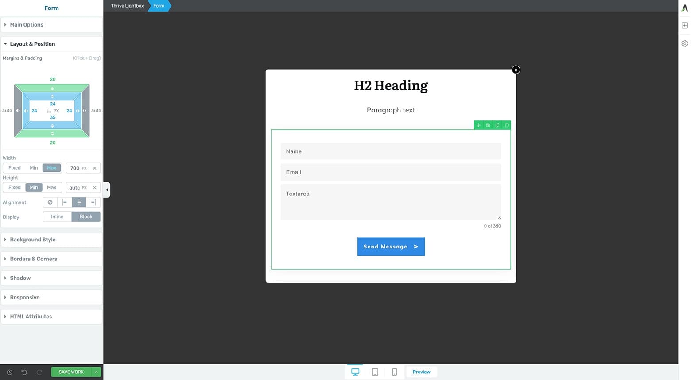Expand the Main Options section
Image resolution: width=691 pixels, height=380 pixels.
tap(27, 25)
